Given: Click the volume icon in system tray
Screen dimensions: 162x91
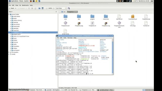Looking at the screenshot, I should point(127,1).
